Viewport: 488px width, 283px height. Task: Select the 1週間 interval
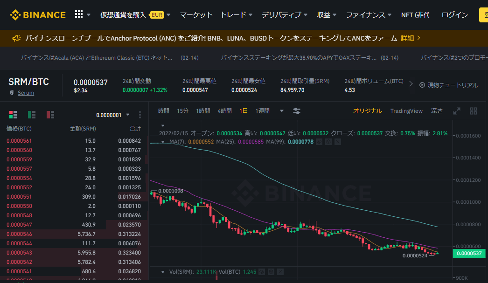click(x=262, y=111)
